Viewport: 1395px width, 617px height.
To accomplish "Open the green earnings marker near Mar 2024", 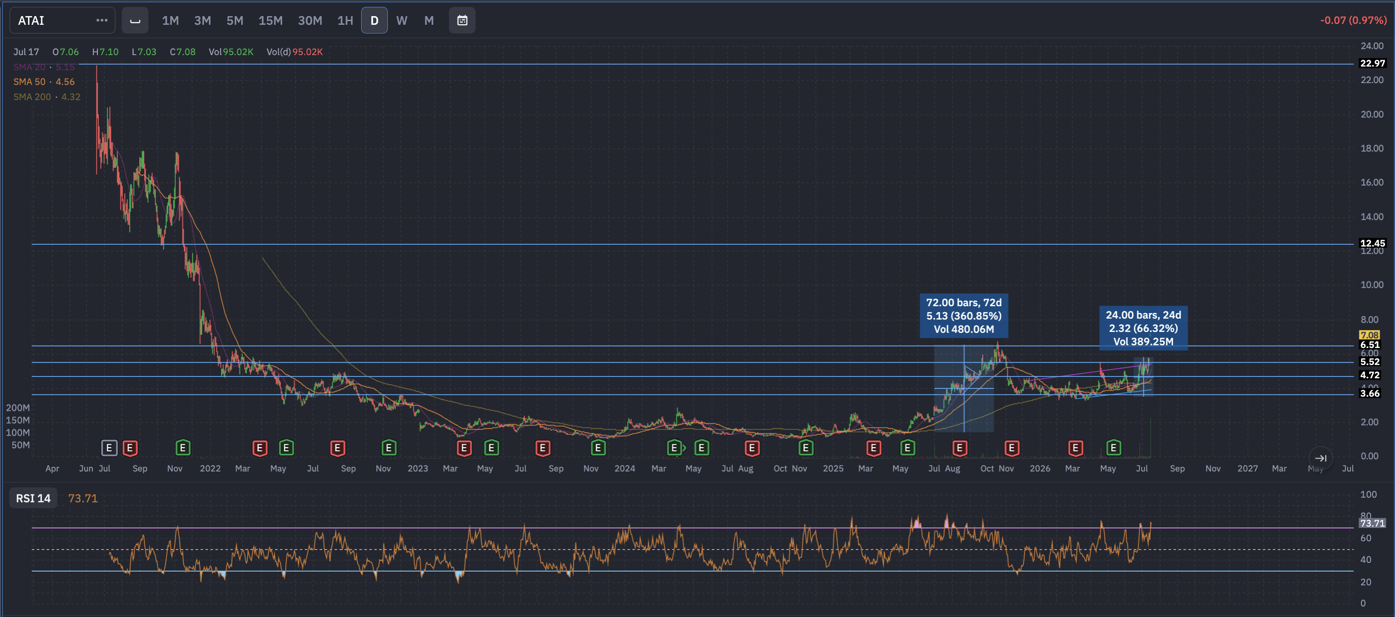I will click(x=674, y=448).
